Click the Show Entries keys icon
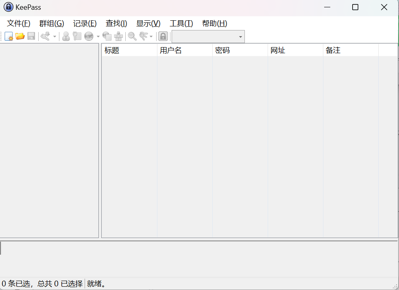This screenshot has height=290, width=399. tap(144, 36)
